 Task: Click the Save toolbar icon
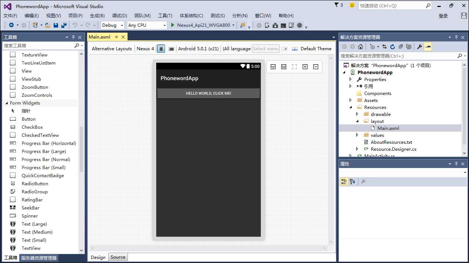[x=56, y=25]
